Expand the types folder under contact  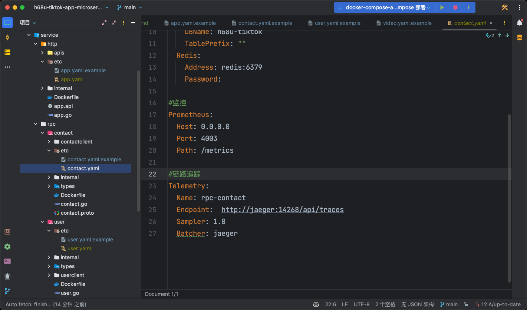point(49,186)
